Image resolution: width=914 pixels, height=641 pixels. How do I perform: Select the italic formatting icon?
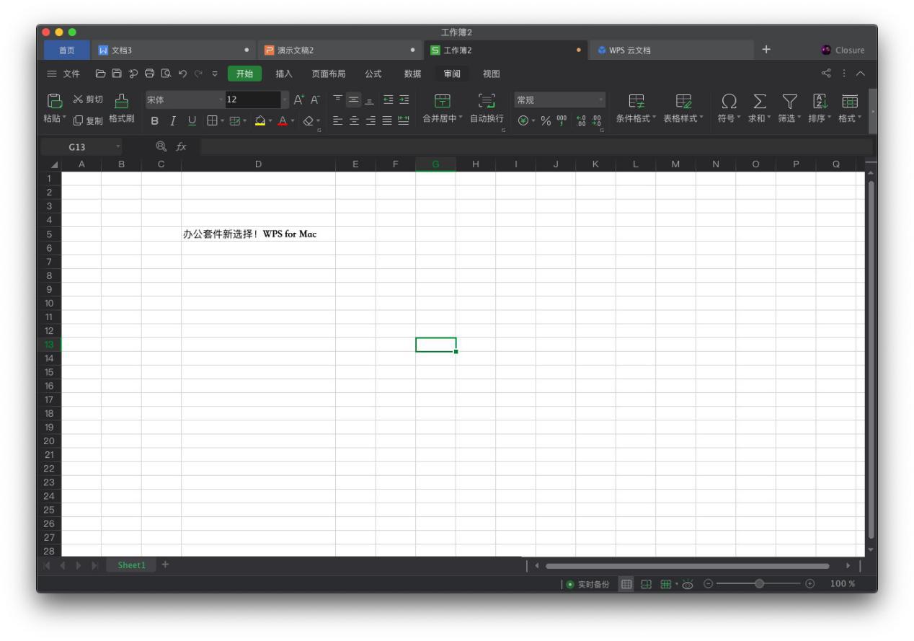(172, 121)
